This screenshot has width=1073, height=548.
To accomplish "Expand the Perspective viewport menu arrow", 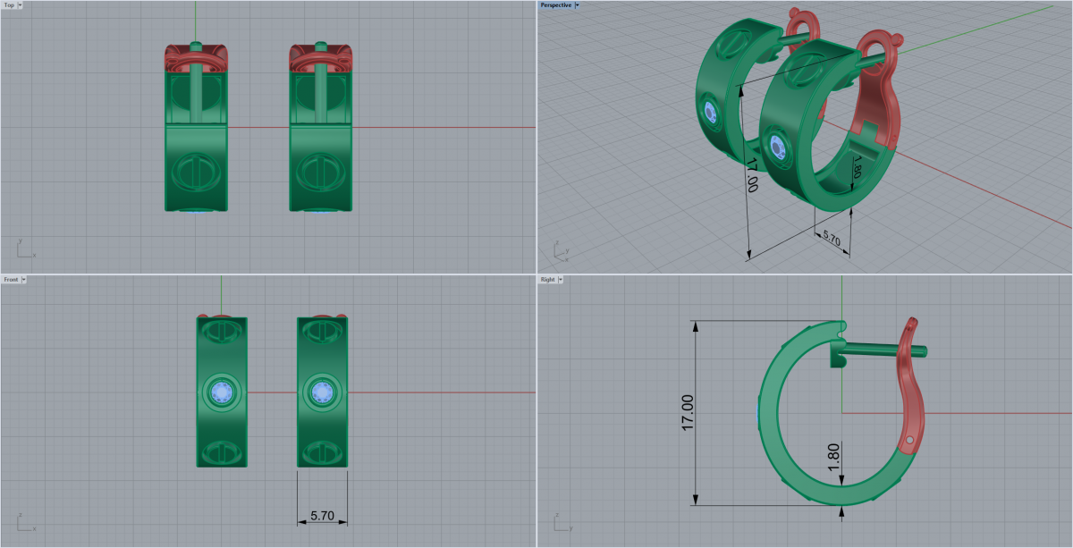I will click(x=578, y=5).
